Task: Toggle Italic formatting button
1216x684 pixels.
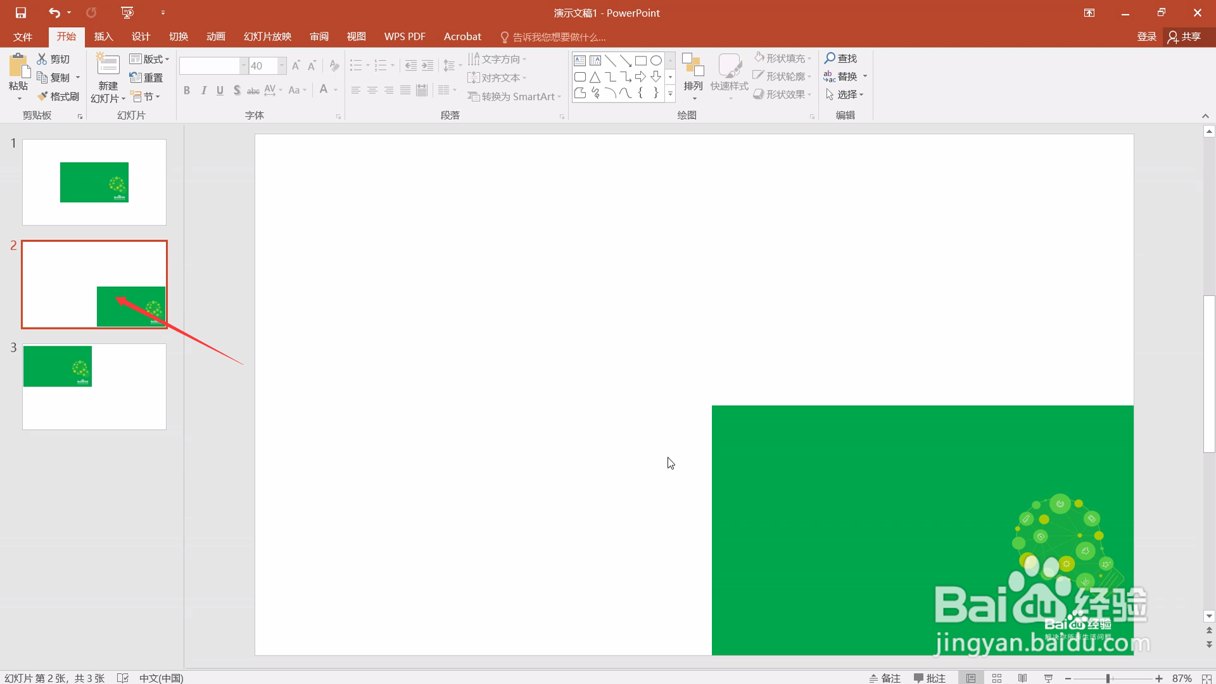Action: pos(203,91)
